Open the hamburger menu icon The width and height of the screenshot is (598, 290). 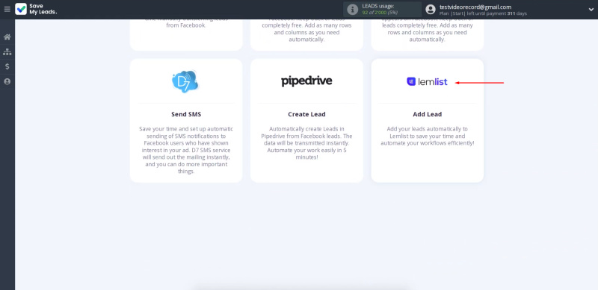click(7, 9)
